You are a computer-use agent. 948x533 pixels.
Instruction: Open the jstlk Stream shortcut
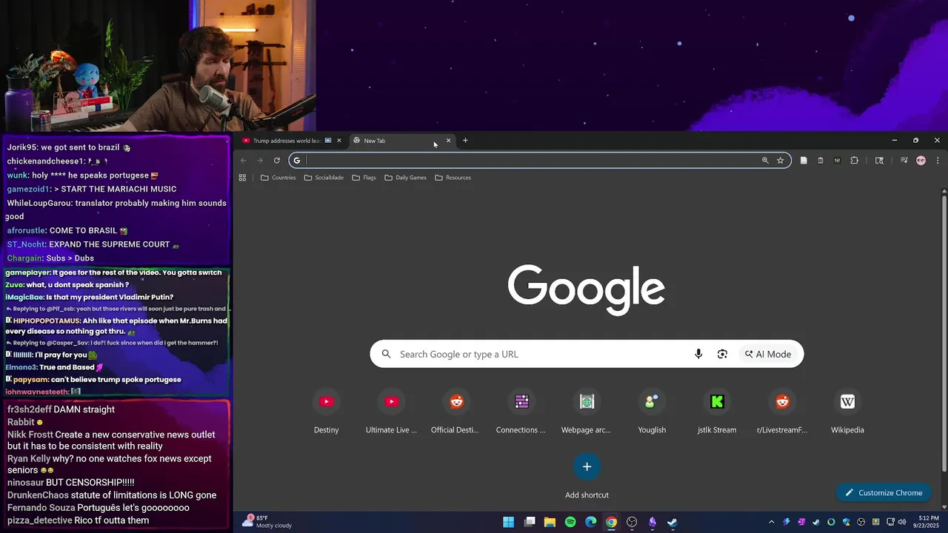717,411
